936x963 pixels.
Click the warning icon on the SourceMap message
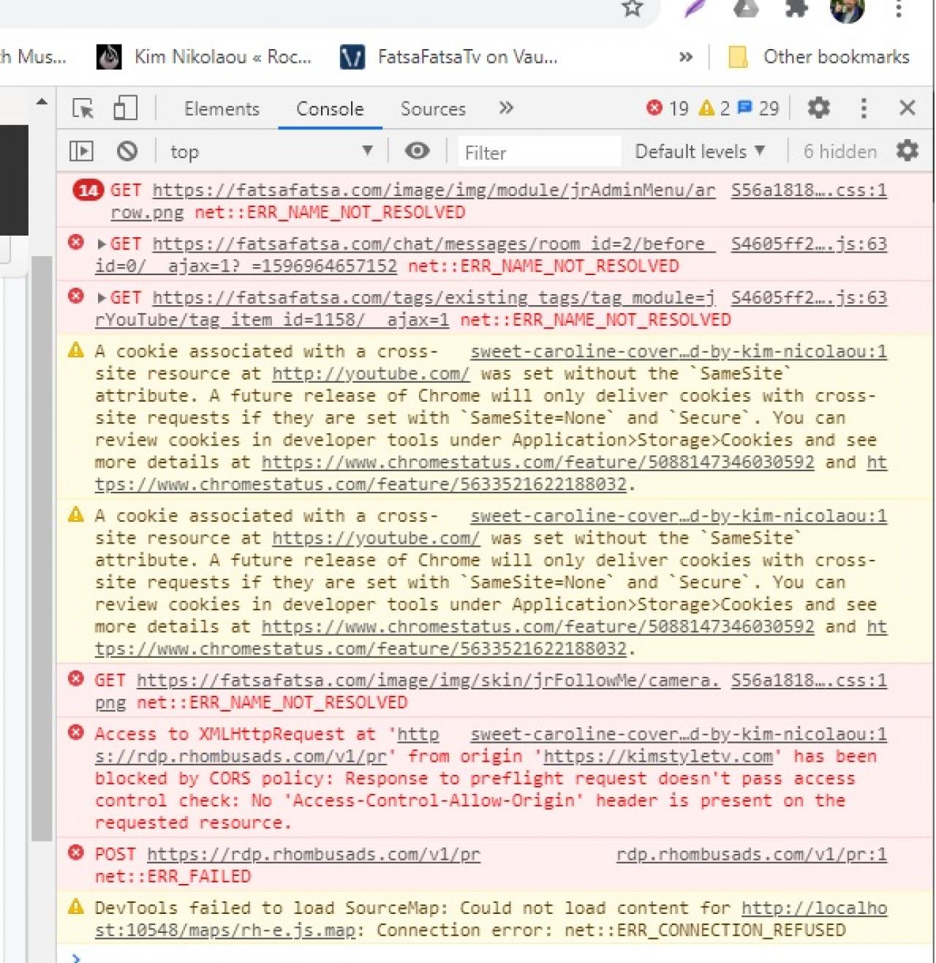[x=75, y=907]
